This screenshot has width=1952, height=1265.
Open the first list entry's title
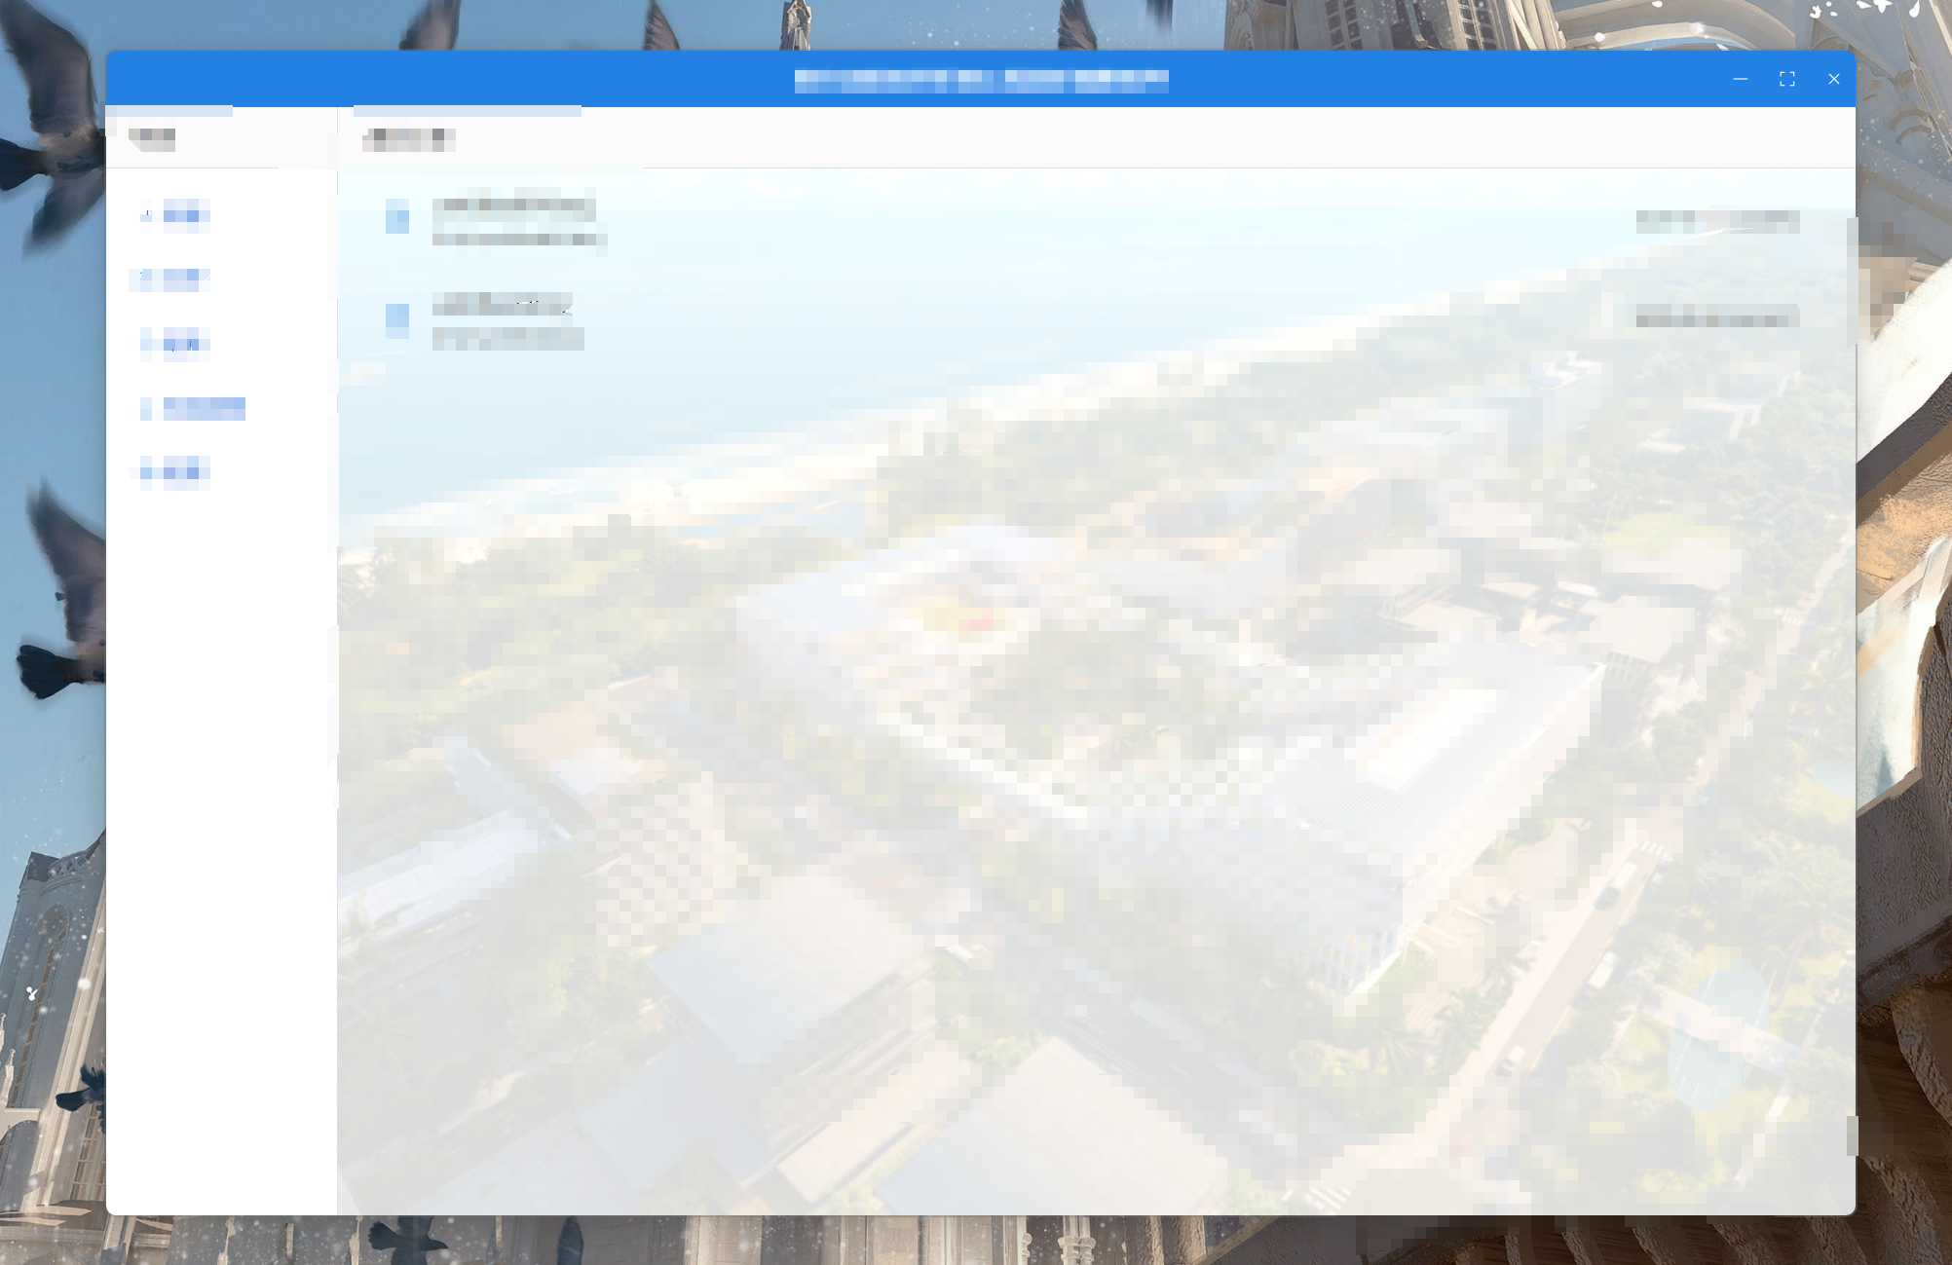pyautogui.click(x=513, y=205)
